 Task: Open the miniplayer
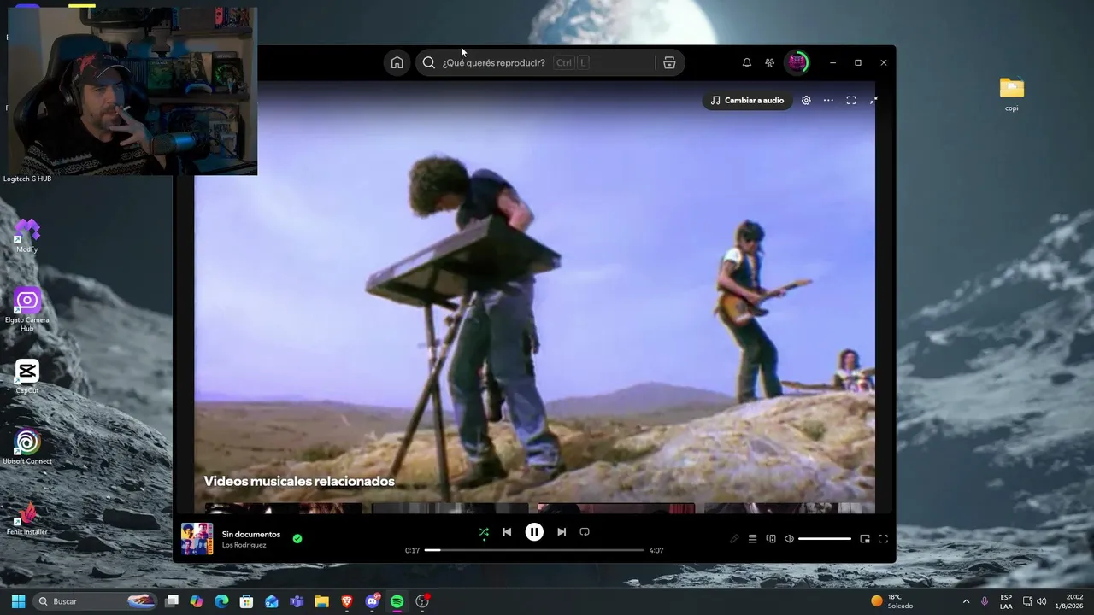tap(865, 539)
